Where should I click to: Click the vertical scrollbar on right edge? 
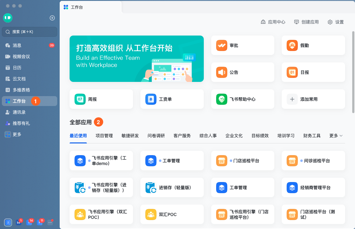(x=353, y=72)
